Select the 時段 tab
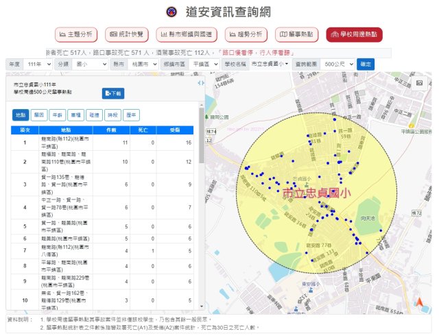The height and width of the screenshot is (336, 439). [x=112, y=115]
